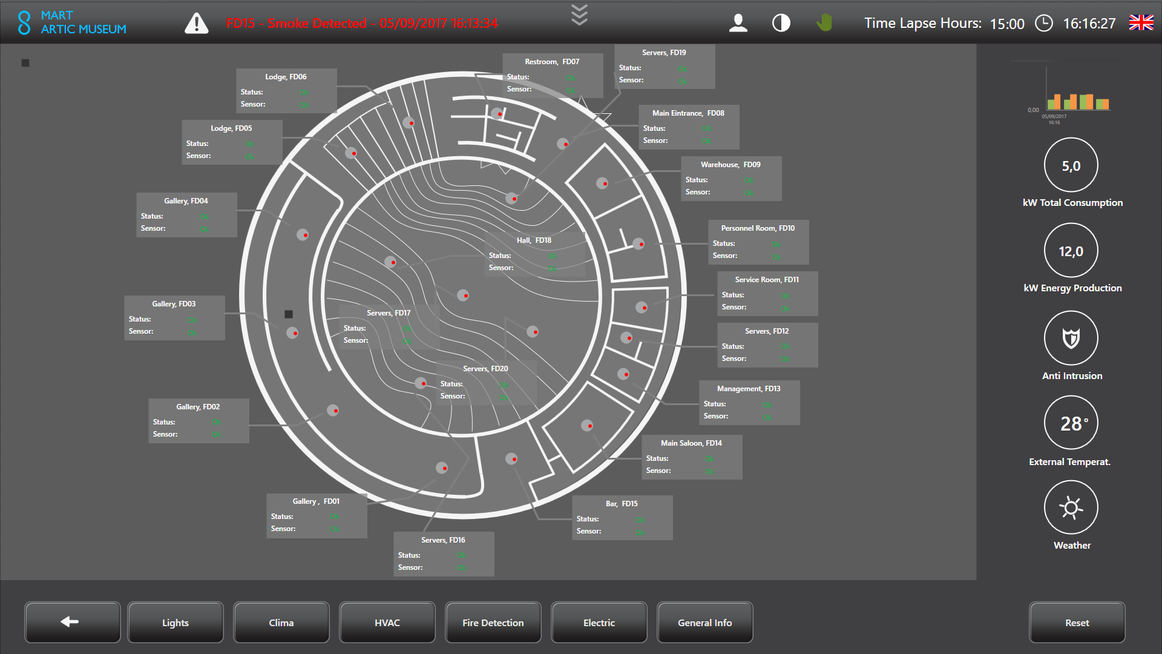This screenshot has height=654, width=1162.
Task: Open the General Info tab
Action: click(705, 622)
